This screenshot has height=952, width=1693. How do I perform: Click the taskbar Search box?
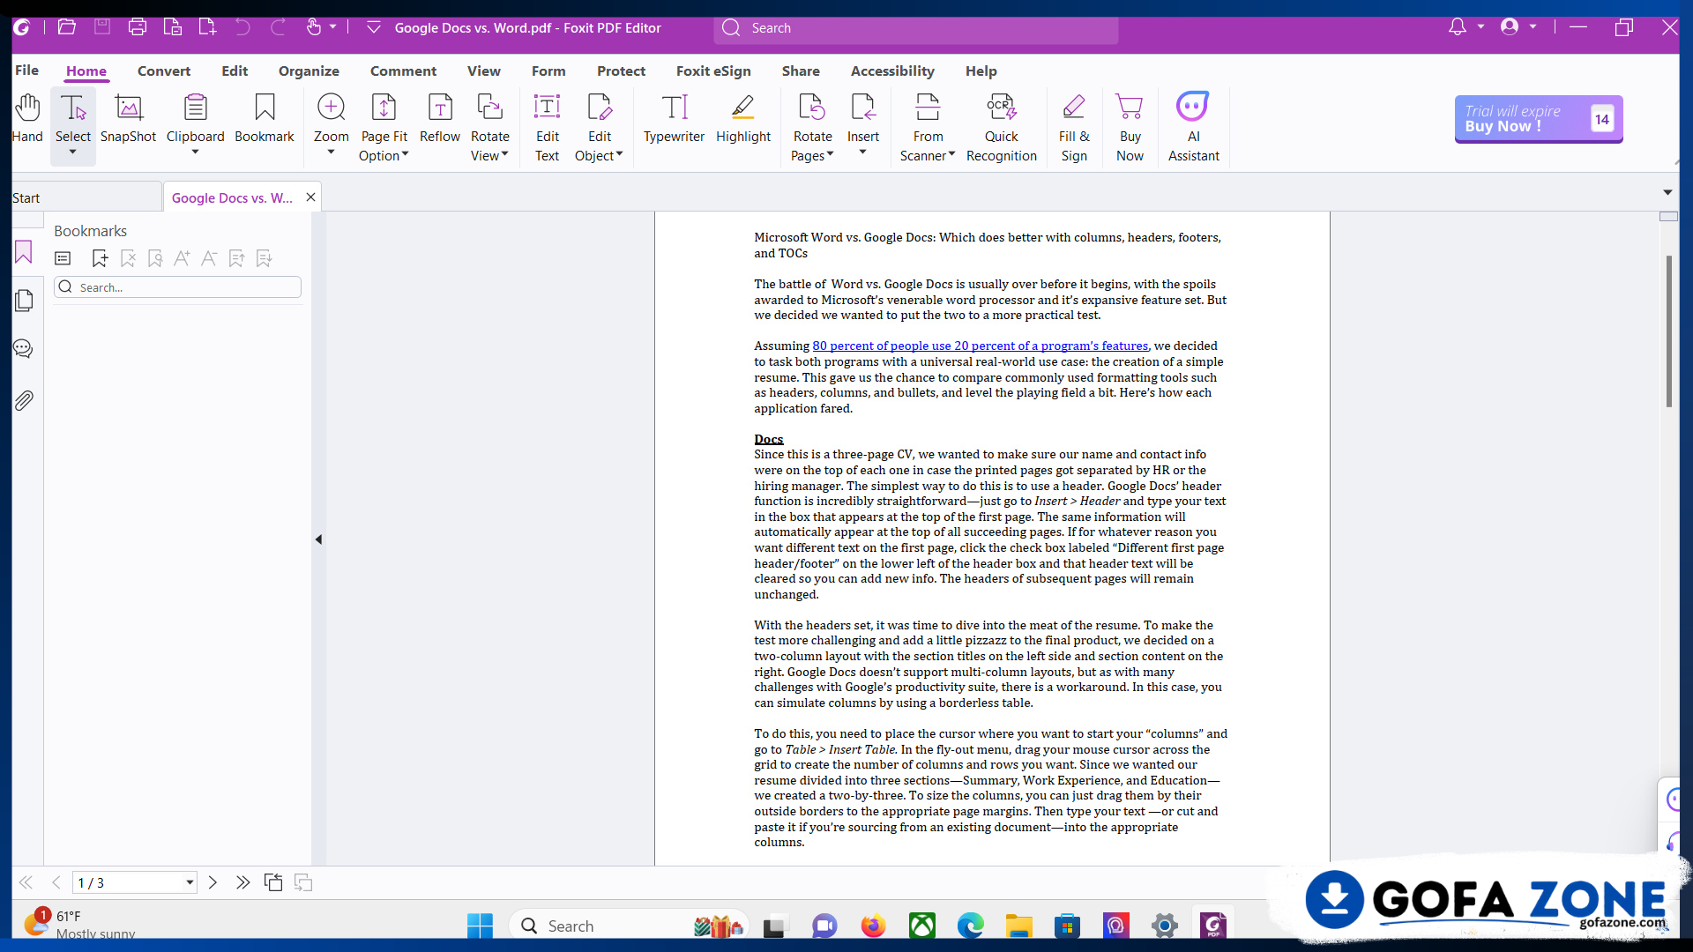coord(628,926)
